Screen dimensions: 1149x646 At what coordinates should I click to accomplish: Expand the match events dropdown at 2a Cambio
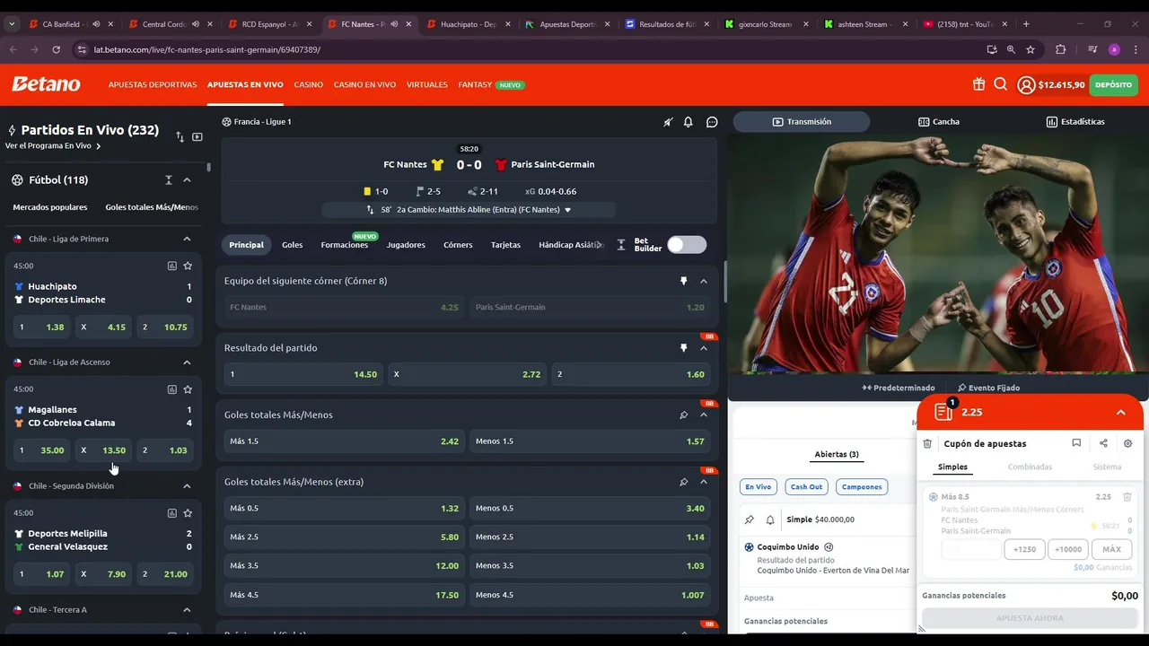click(567, 210)
